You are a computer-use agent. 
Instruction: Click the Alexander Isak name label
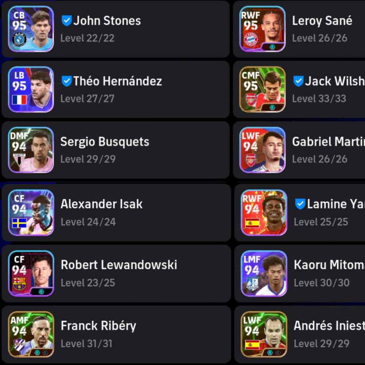(101, 204)
